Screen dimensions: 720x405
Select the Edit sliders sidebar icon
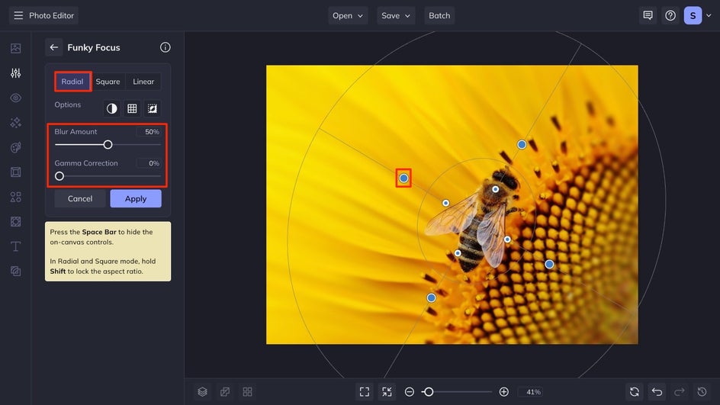click(x=15, y=73)
